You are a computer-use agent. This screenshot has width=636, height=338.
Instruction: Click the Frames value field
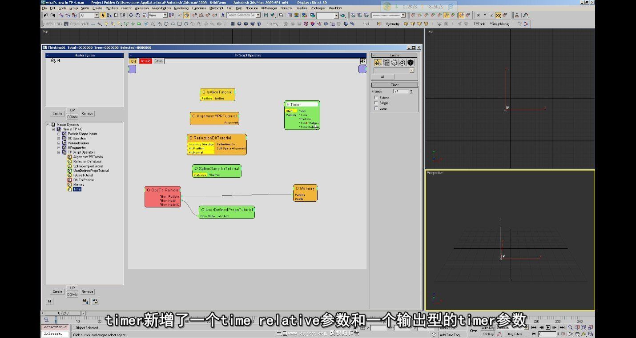pyautogui.click(x=401, y=91)
